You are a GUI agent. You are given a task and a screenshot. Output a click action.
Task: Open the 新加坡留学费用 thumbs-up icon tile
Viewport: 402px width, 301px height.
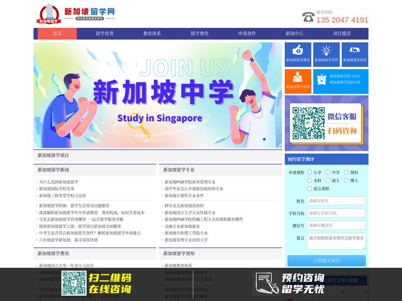point(298,55)
